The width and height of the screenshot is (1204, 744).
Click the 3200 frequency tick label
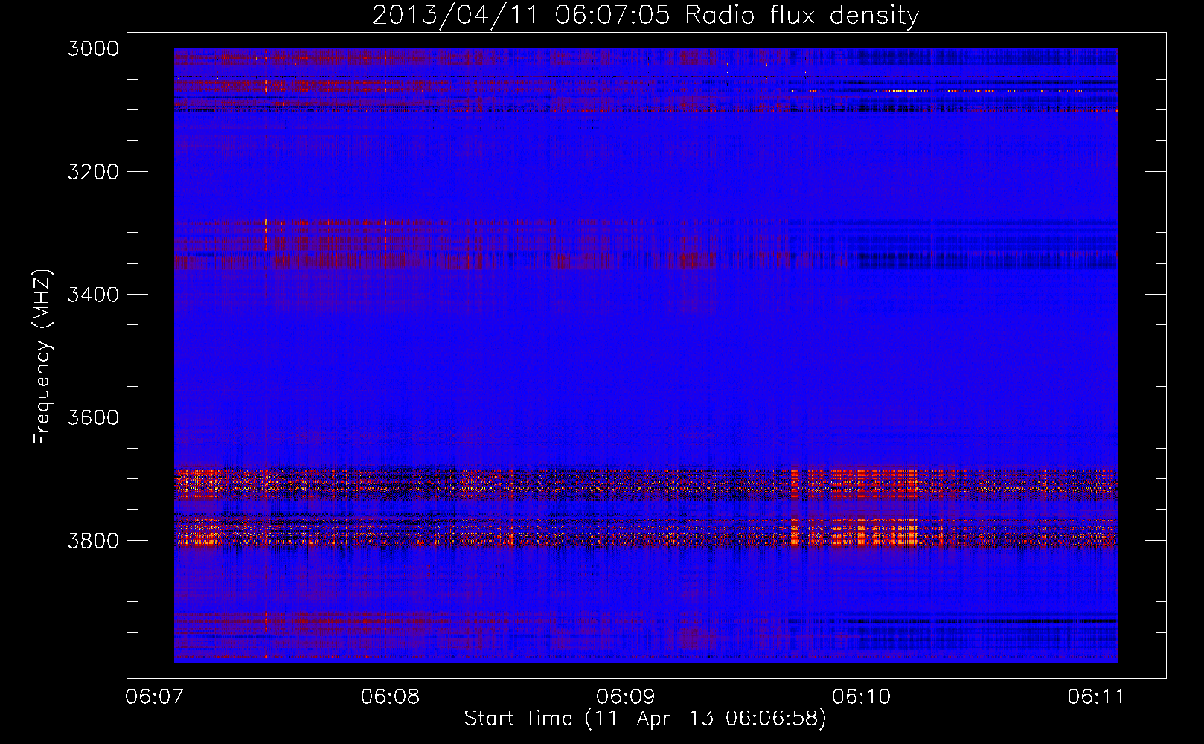pos(93,172)
